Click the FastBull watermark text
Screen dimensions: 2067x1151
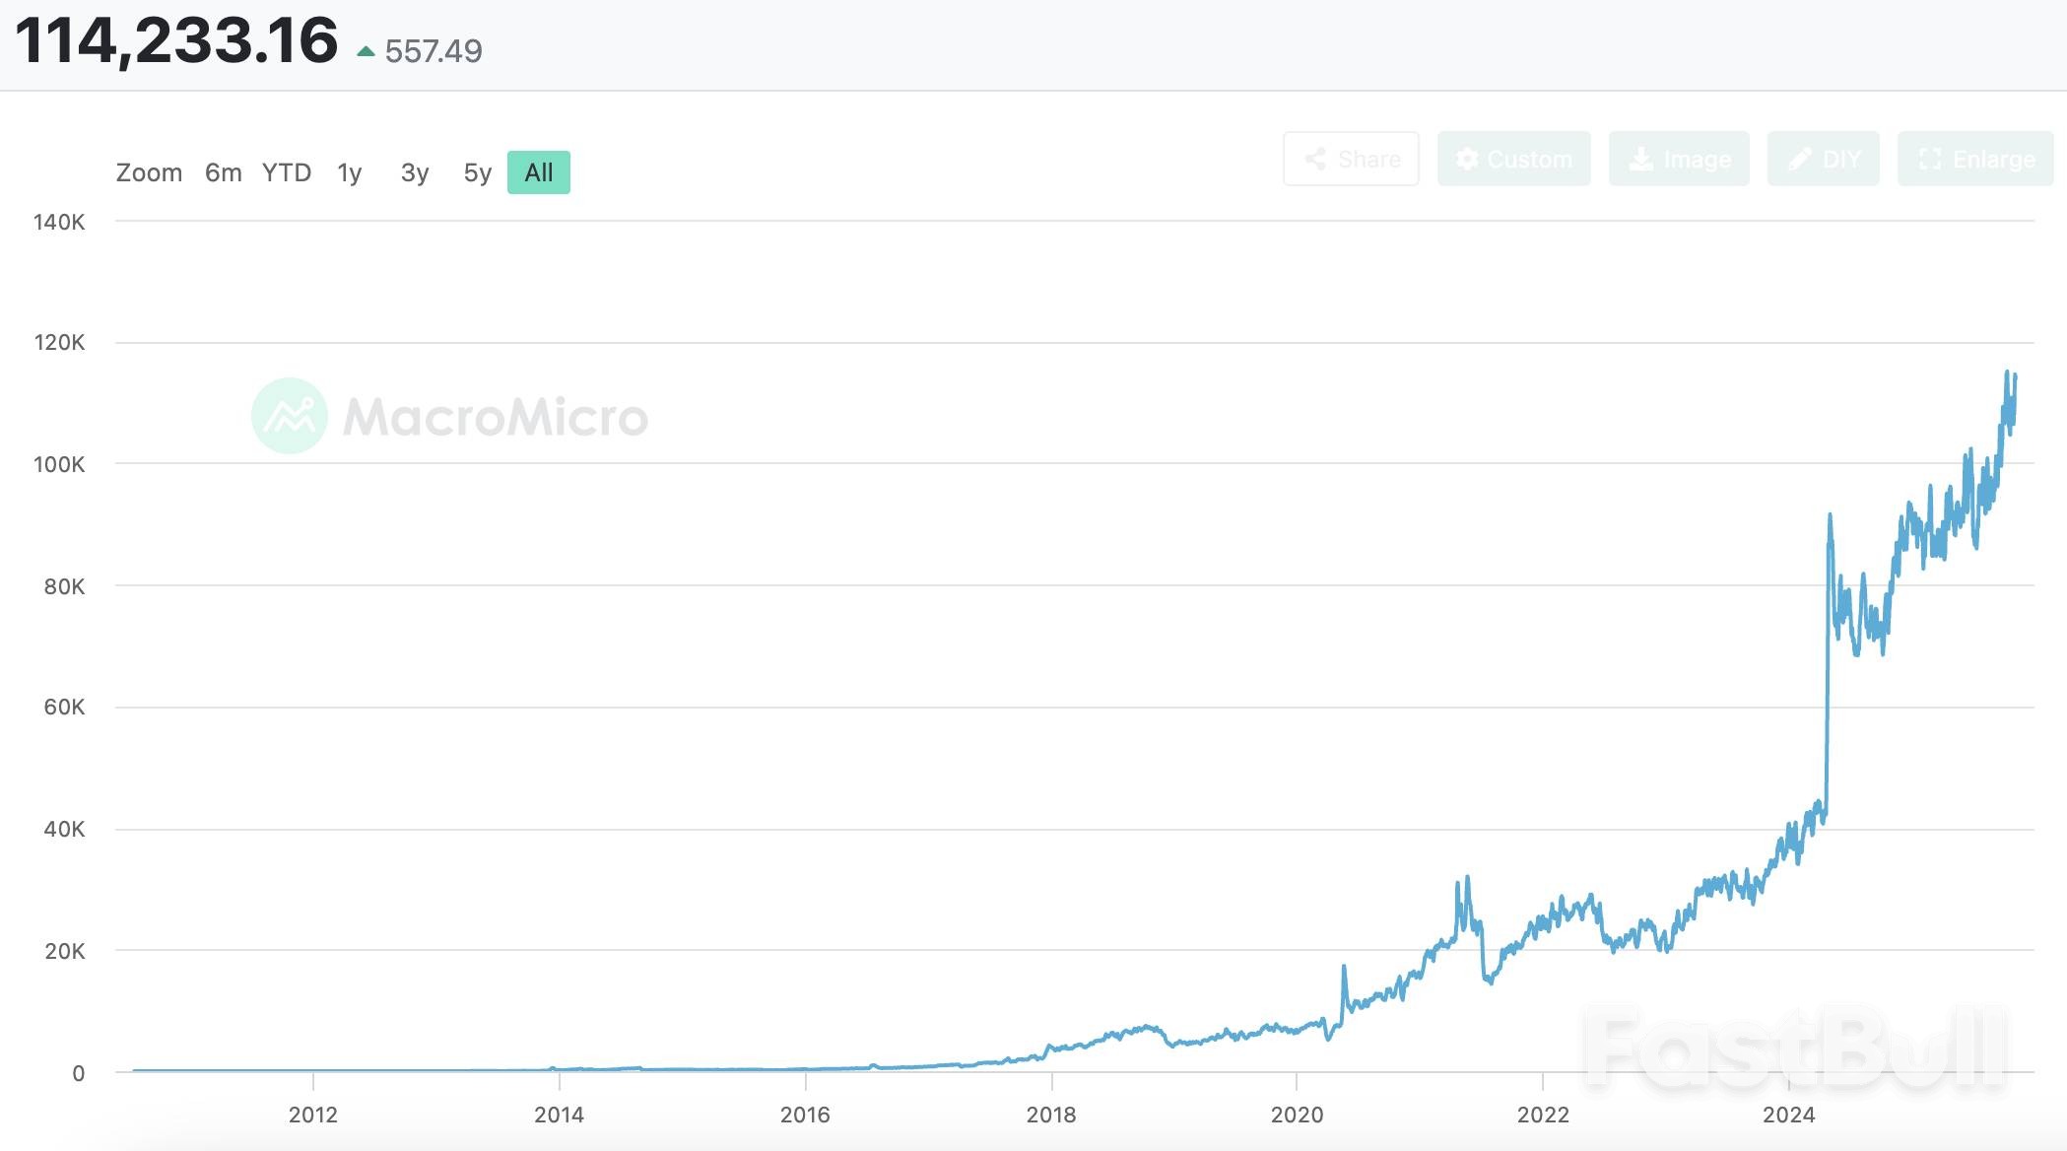[1793, 1048]
